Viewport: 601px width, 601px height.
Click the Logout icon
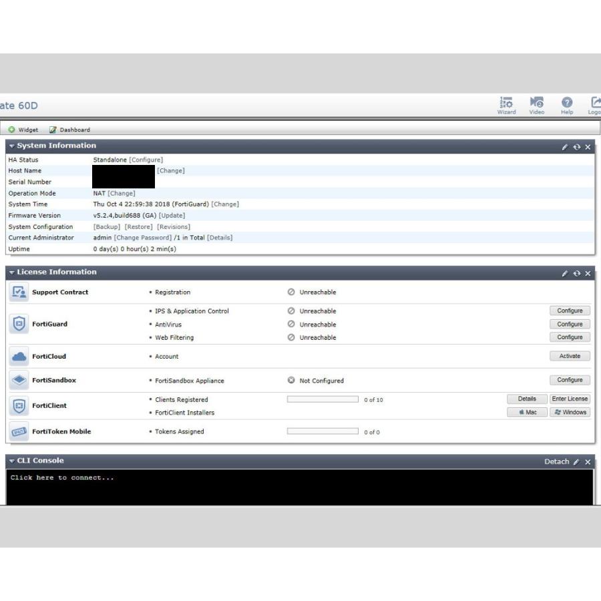click(x=594, y=104)
